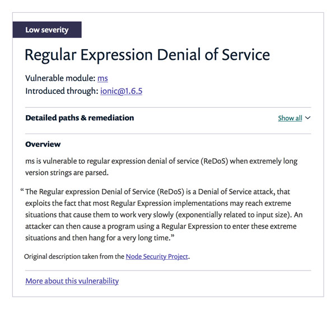Click the sentence starting ms is vulnerable

161,167
